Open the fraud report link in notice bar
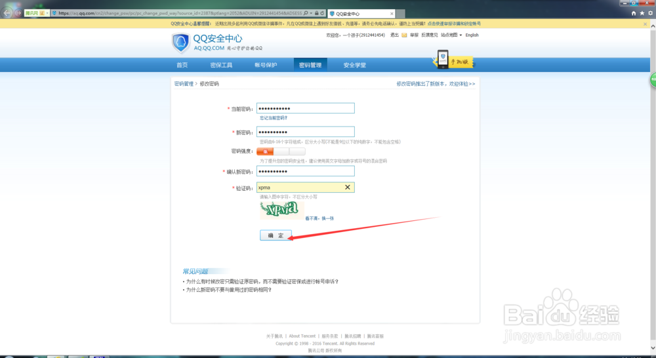Image resolution: width=656 pixels, height=358 pixels. 454,24
